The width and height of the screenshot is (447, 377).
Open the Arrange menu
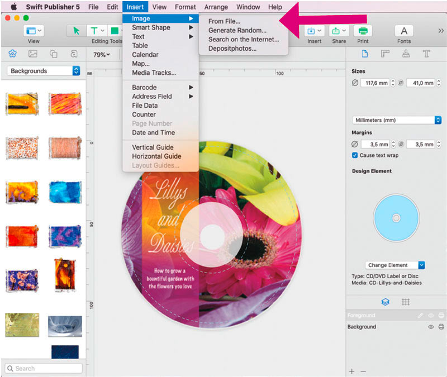click(216, 7)
